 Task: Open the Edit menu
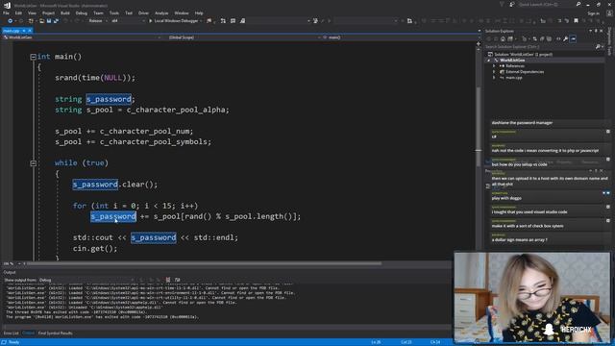18,12
